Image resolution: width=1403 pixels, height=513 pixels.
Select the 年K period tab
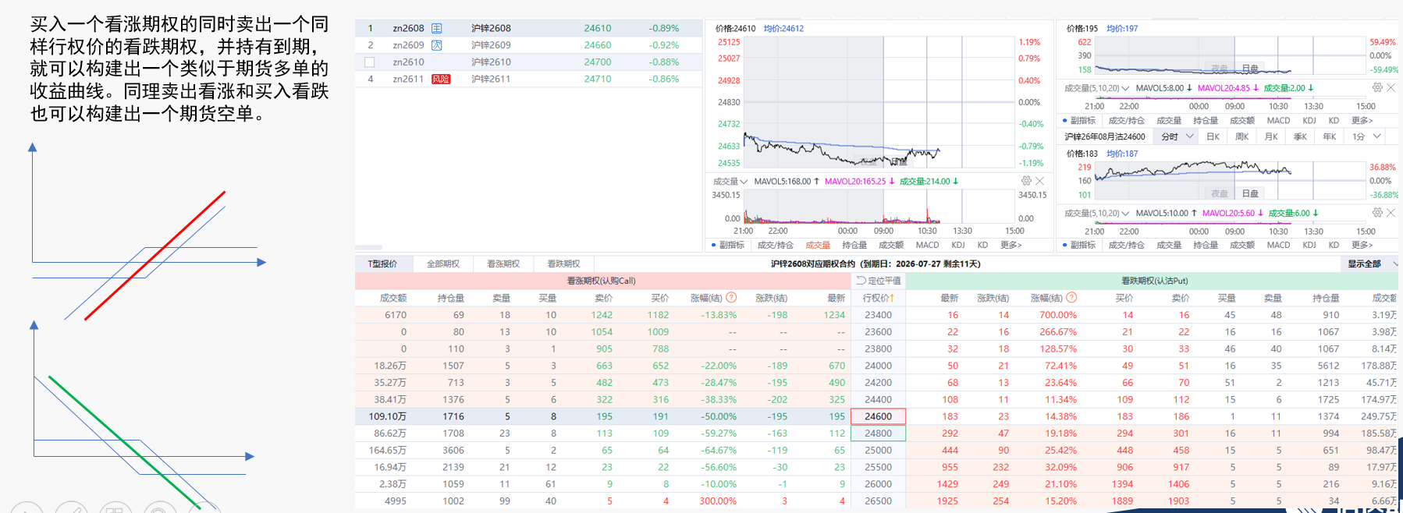(1330, 136)
